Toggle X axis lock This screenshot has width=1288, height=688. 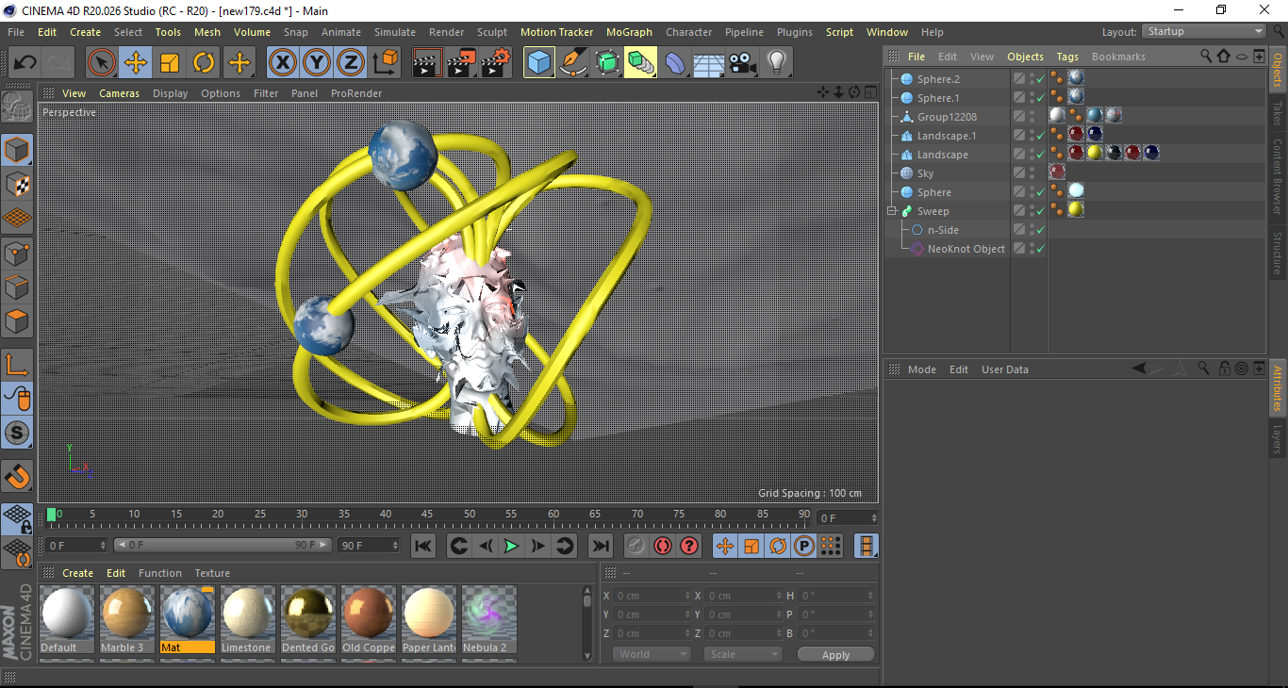tap(282, 63)
